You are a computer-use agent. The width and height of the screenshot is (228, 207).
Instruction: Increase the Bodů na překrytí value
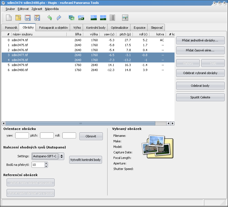[46, 163]
